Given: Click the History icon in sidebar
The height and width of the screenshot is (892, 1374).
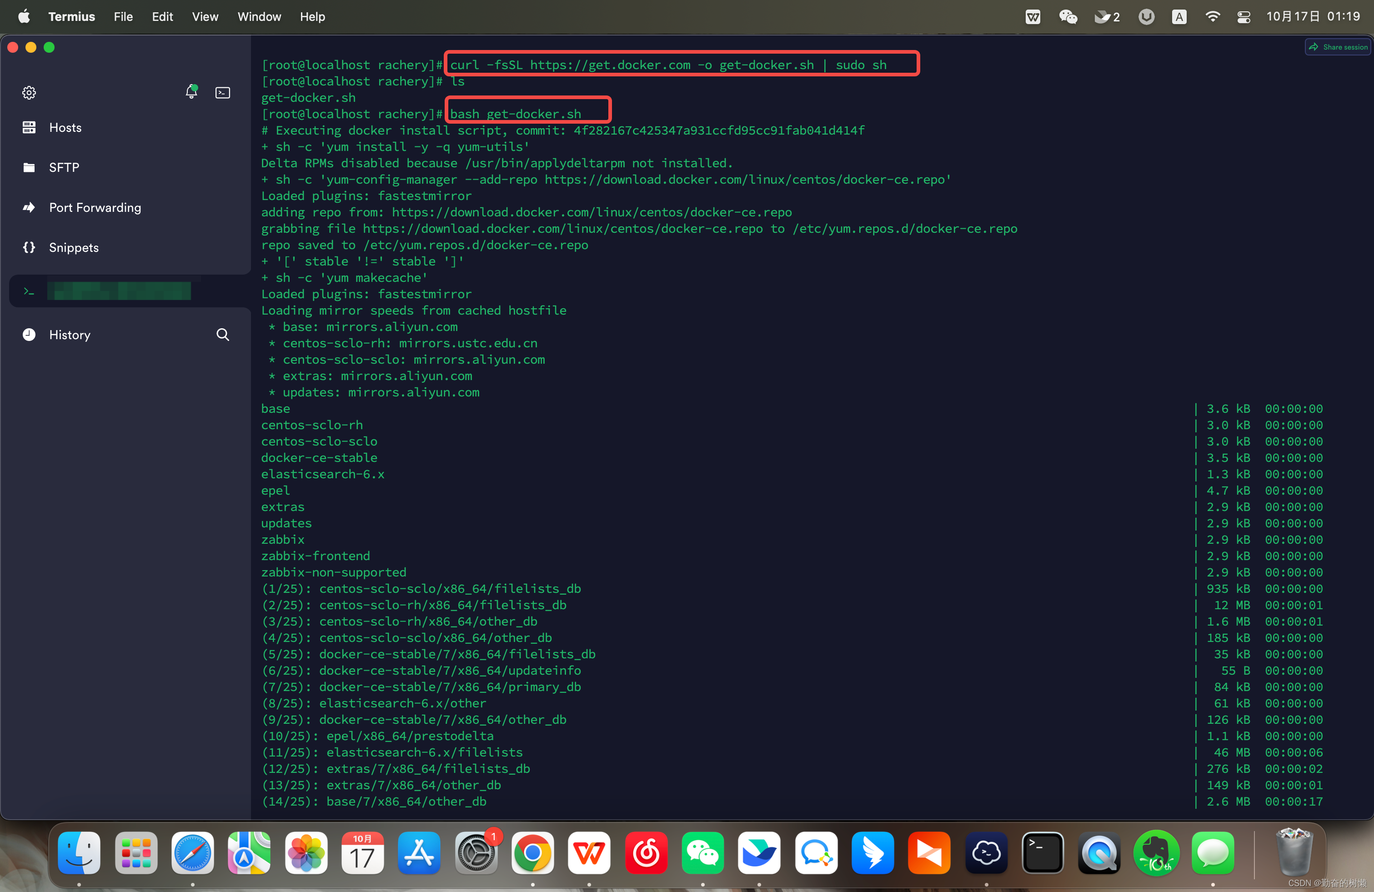Looking at the screenshot, I should tap(28, 334).
